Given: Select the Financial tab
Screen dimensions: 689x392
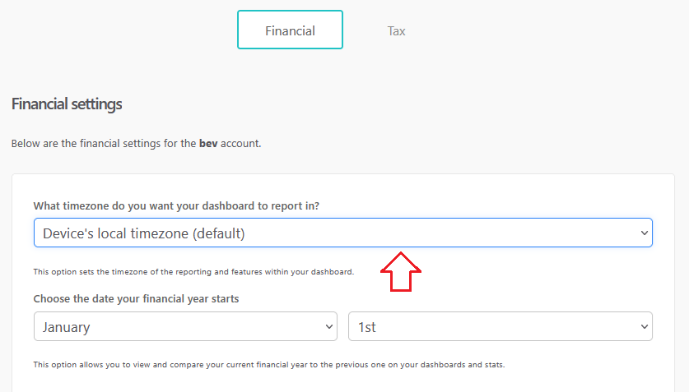Looking at the screenshot, I should coord(290,31).
